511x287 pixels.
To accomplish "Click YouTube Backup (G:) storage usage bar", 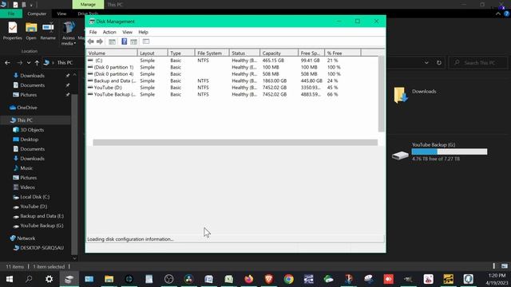I will (450, 151).
